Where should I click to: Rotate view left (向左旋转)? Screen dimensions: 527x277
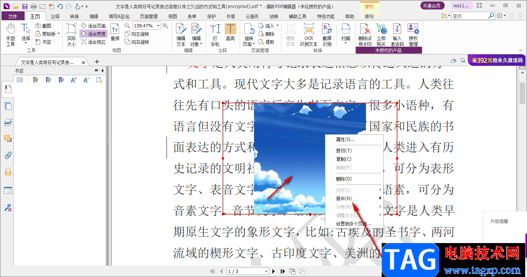pyautogui.click(x=137, y=34)
